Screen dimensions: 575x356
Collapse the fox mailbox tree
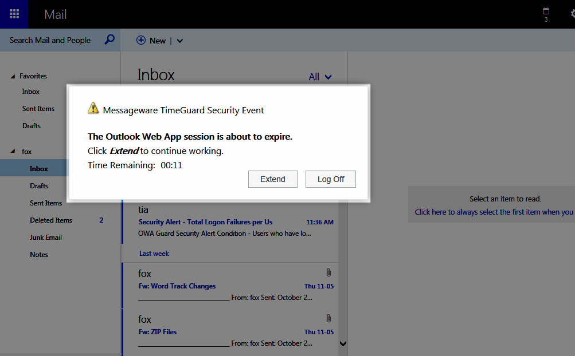point(13,151)
